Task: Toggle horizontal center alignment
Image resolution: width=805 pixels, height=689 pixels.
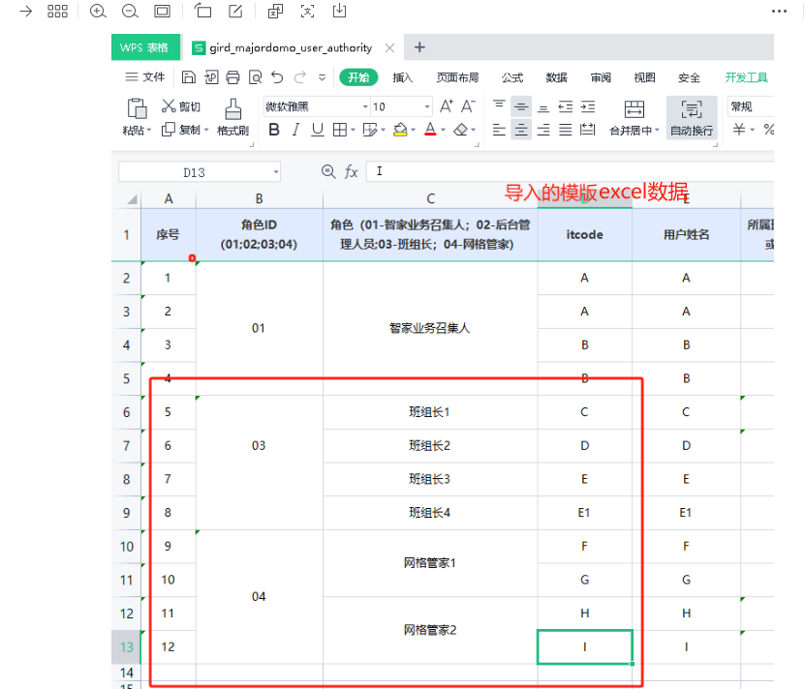Action: [x=521, y=130]
